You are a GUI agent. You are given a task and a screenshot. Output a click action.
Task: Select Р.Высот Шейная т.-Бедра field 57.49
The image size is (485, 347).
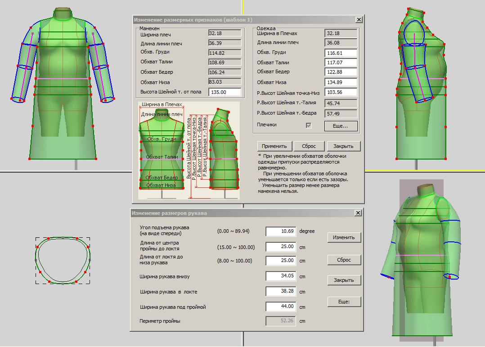[341, 114]
